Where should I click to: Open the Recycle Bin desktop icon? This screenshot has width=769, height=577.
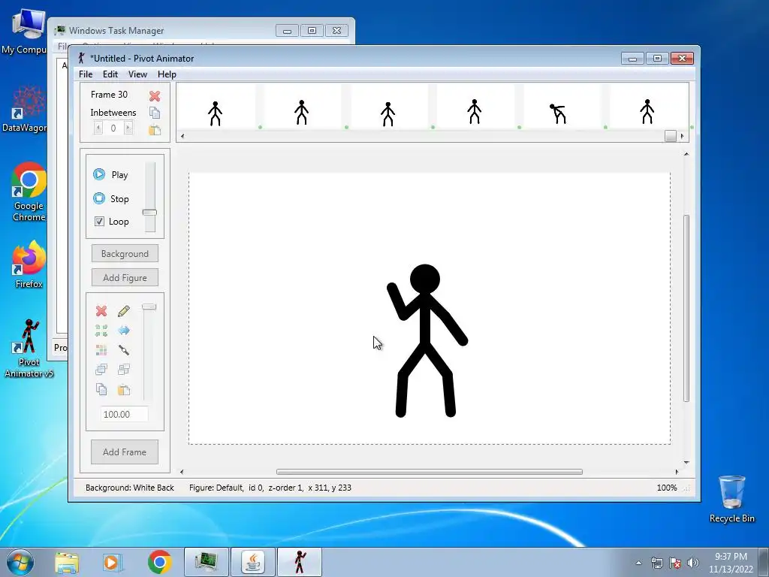coord(731,499)
